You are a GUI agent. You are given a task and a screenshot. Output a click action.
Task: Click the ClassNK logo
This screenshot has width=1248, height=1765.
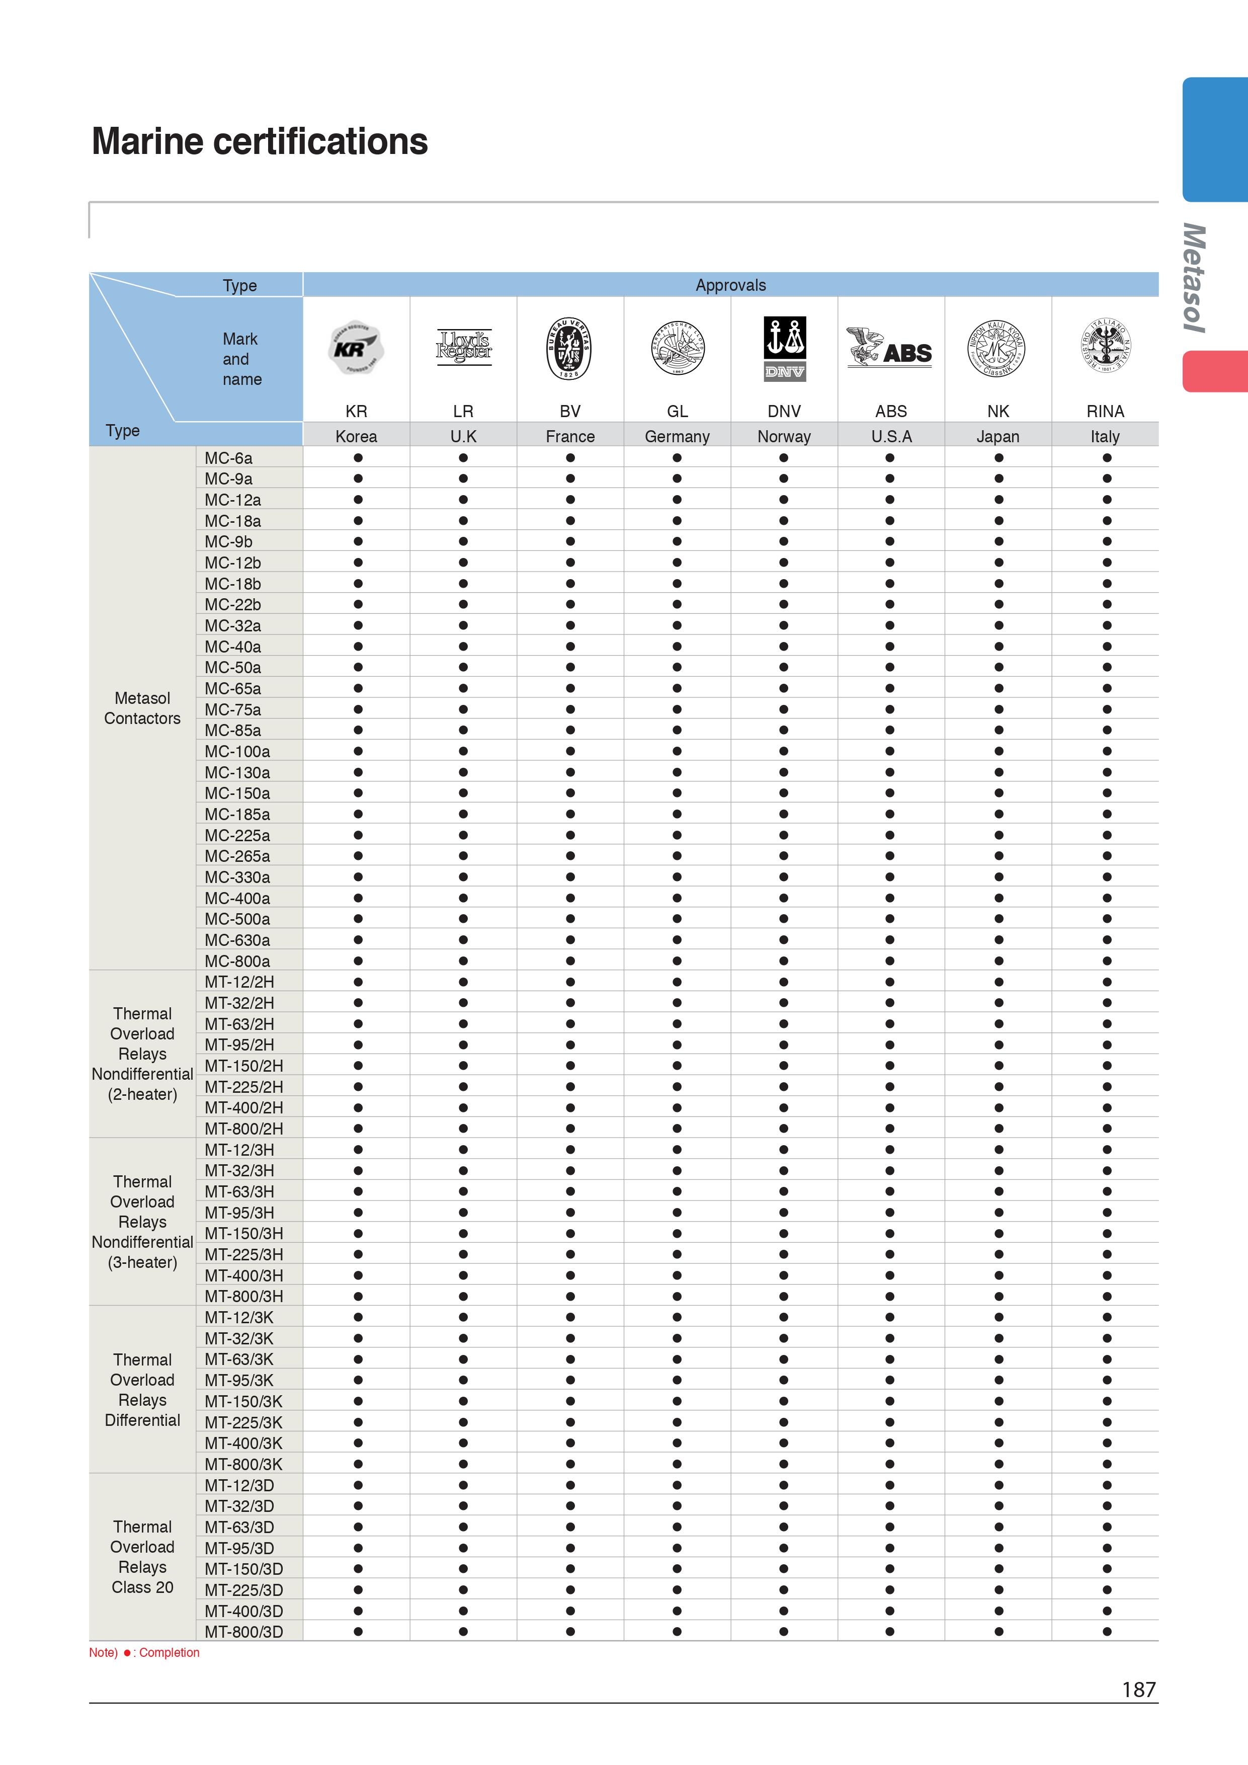[996, 349]
